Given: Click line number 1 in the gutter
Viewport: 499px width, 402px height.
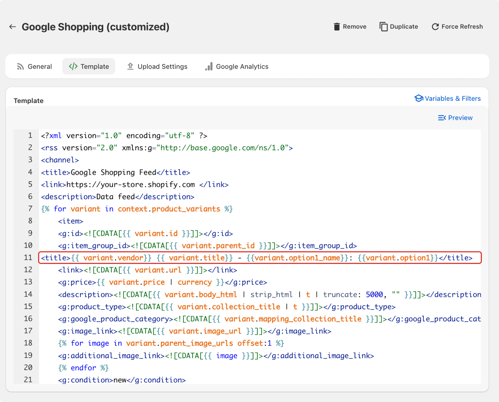Looking at the screenshot, I should (x=30, y=136).
